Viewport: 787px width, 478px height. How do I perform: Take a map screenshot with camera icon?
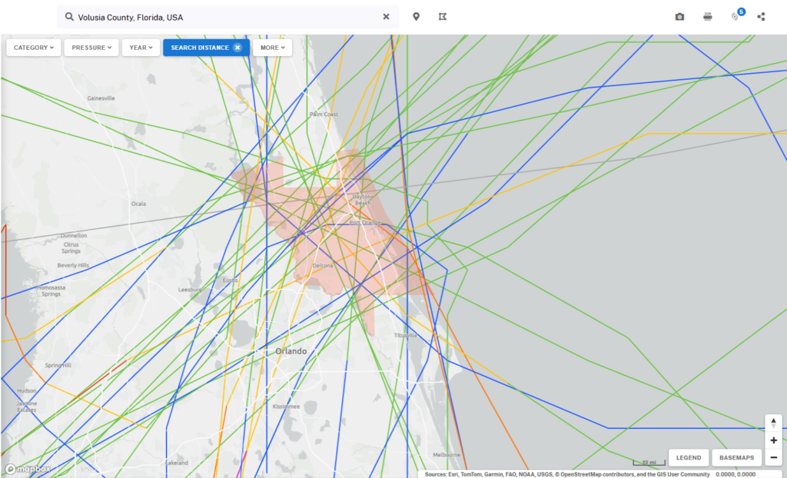point(679,17)
